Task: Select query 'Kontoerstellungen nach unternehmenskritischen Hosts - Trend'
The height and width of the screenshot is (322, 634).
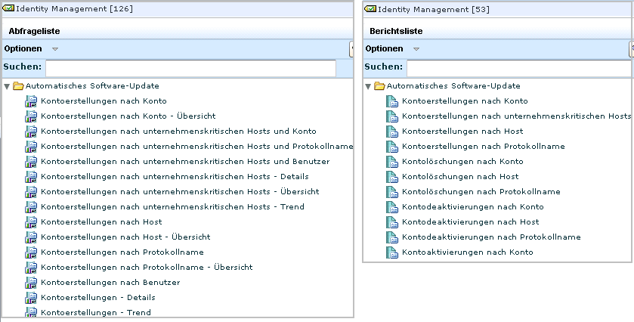Action: tap(172, 207)
